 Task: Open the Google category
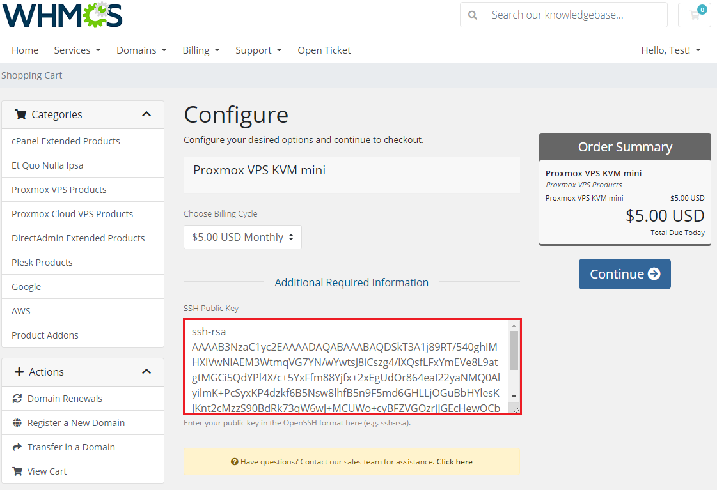(83, 286)
